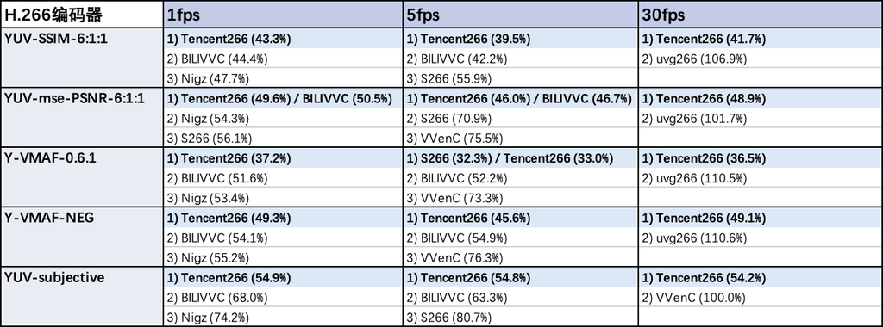This screenshot has width=883, height=327.
Task: Click the YUV-subjective row label
Action: click(x=82, y=296)
